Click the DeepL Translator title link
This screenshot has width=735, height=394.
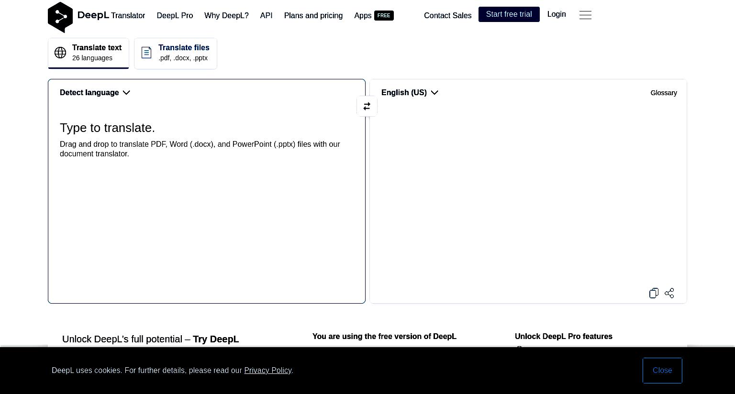coord(111,15)
